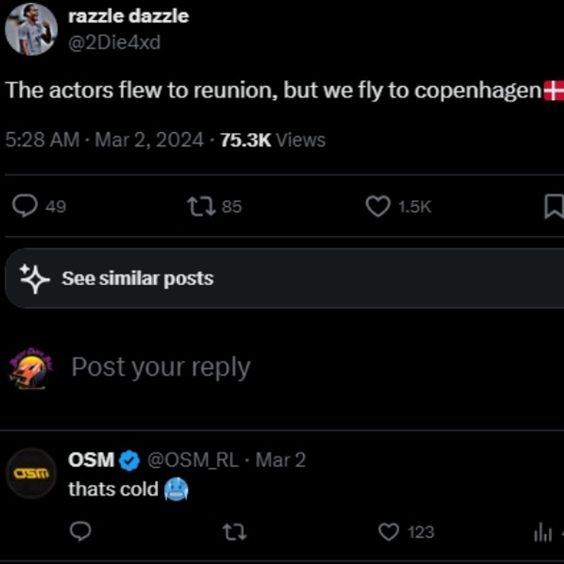The width and height of the screenshot is (564, 564).
Task: Repost OSM's thats cold reply
Action: click(x=235, y=532)
